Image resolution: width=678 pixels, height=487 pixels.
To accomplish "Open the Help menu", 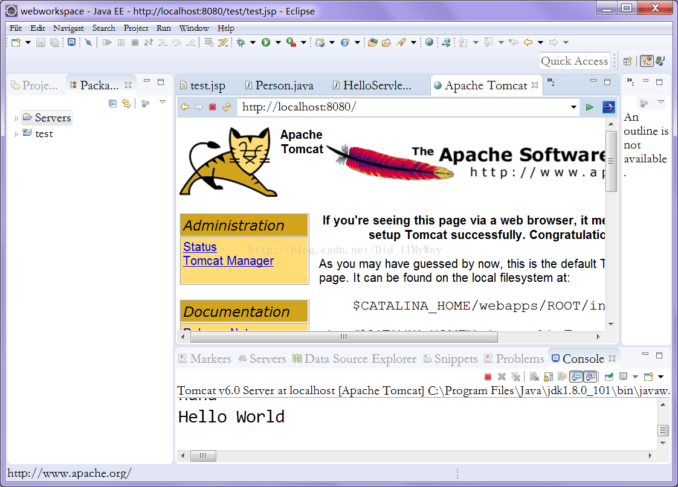I will click(x=226, y=28).
